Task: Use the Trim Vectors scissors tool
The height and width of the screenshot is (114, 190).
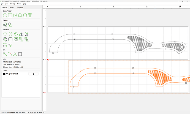Action: [15, 54]
